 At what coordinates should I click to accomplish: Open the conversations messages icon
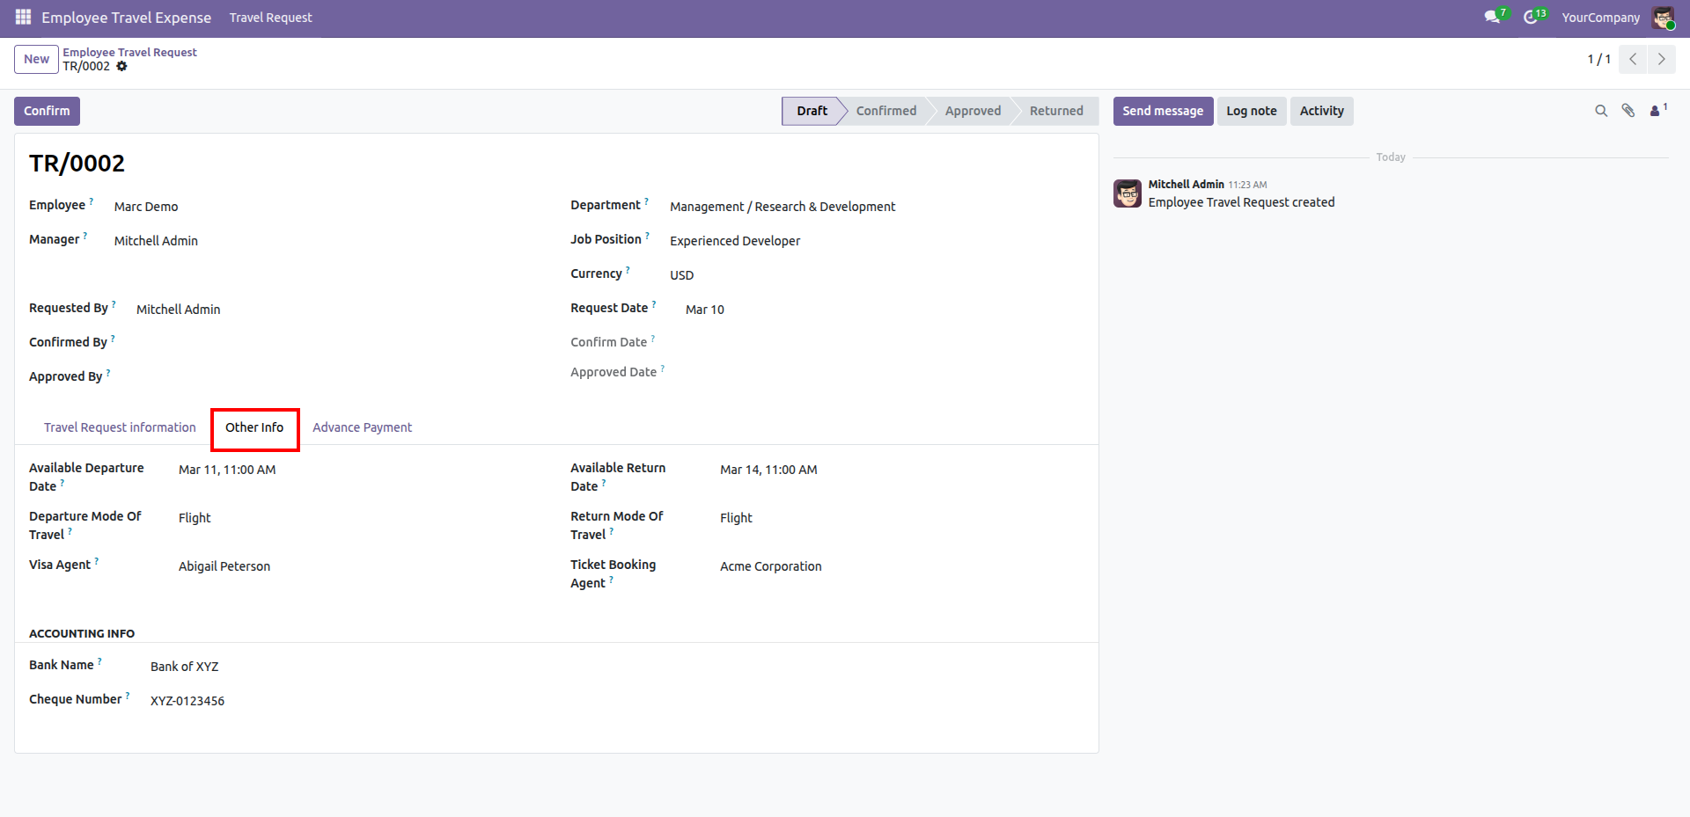pos(1492,18)
